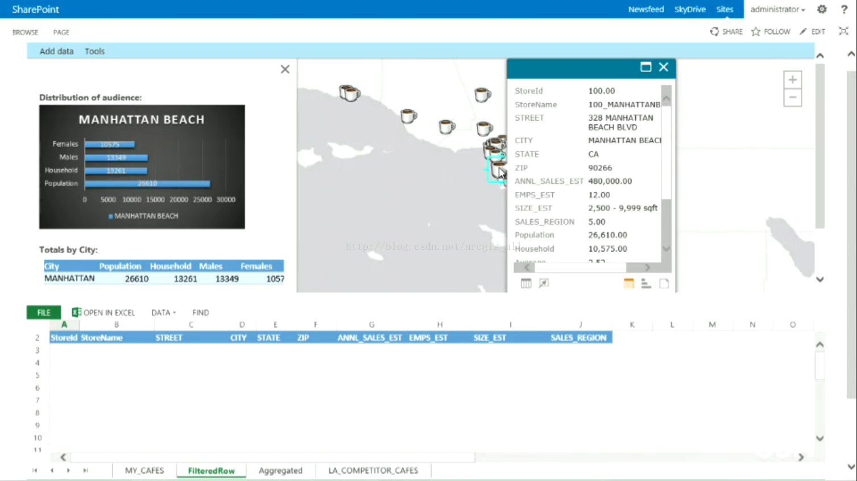Click the zoom-to-feature icon in popup
Viewport: 857px width, 481px height.
coord(544,283)
